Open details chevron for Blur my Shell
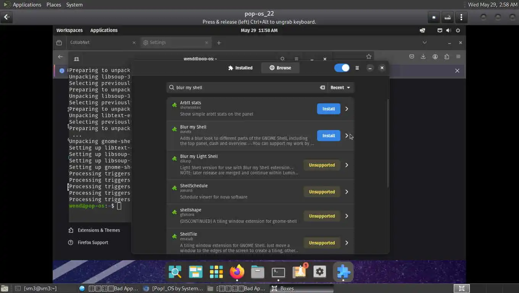 pyautogui.click(x=347, y=135)
